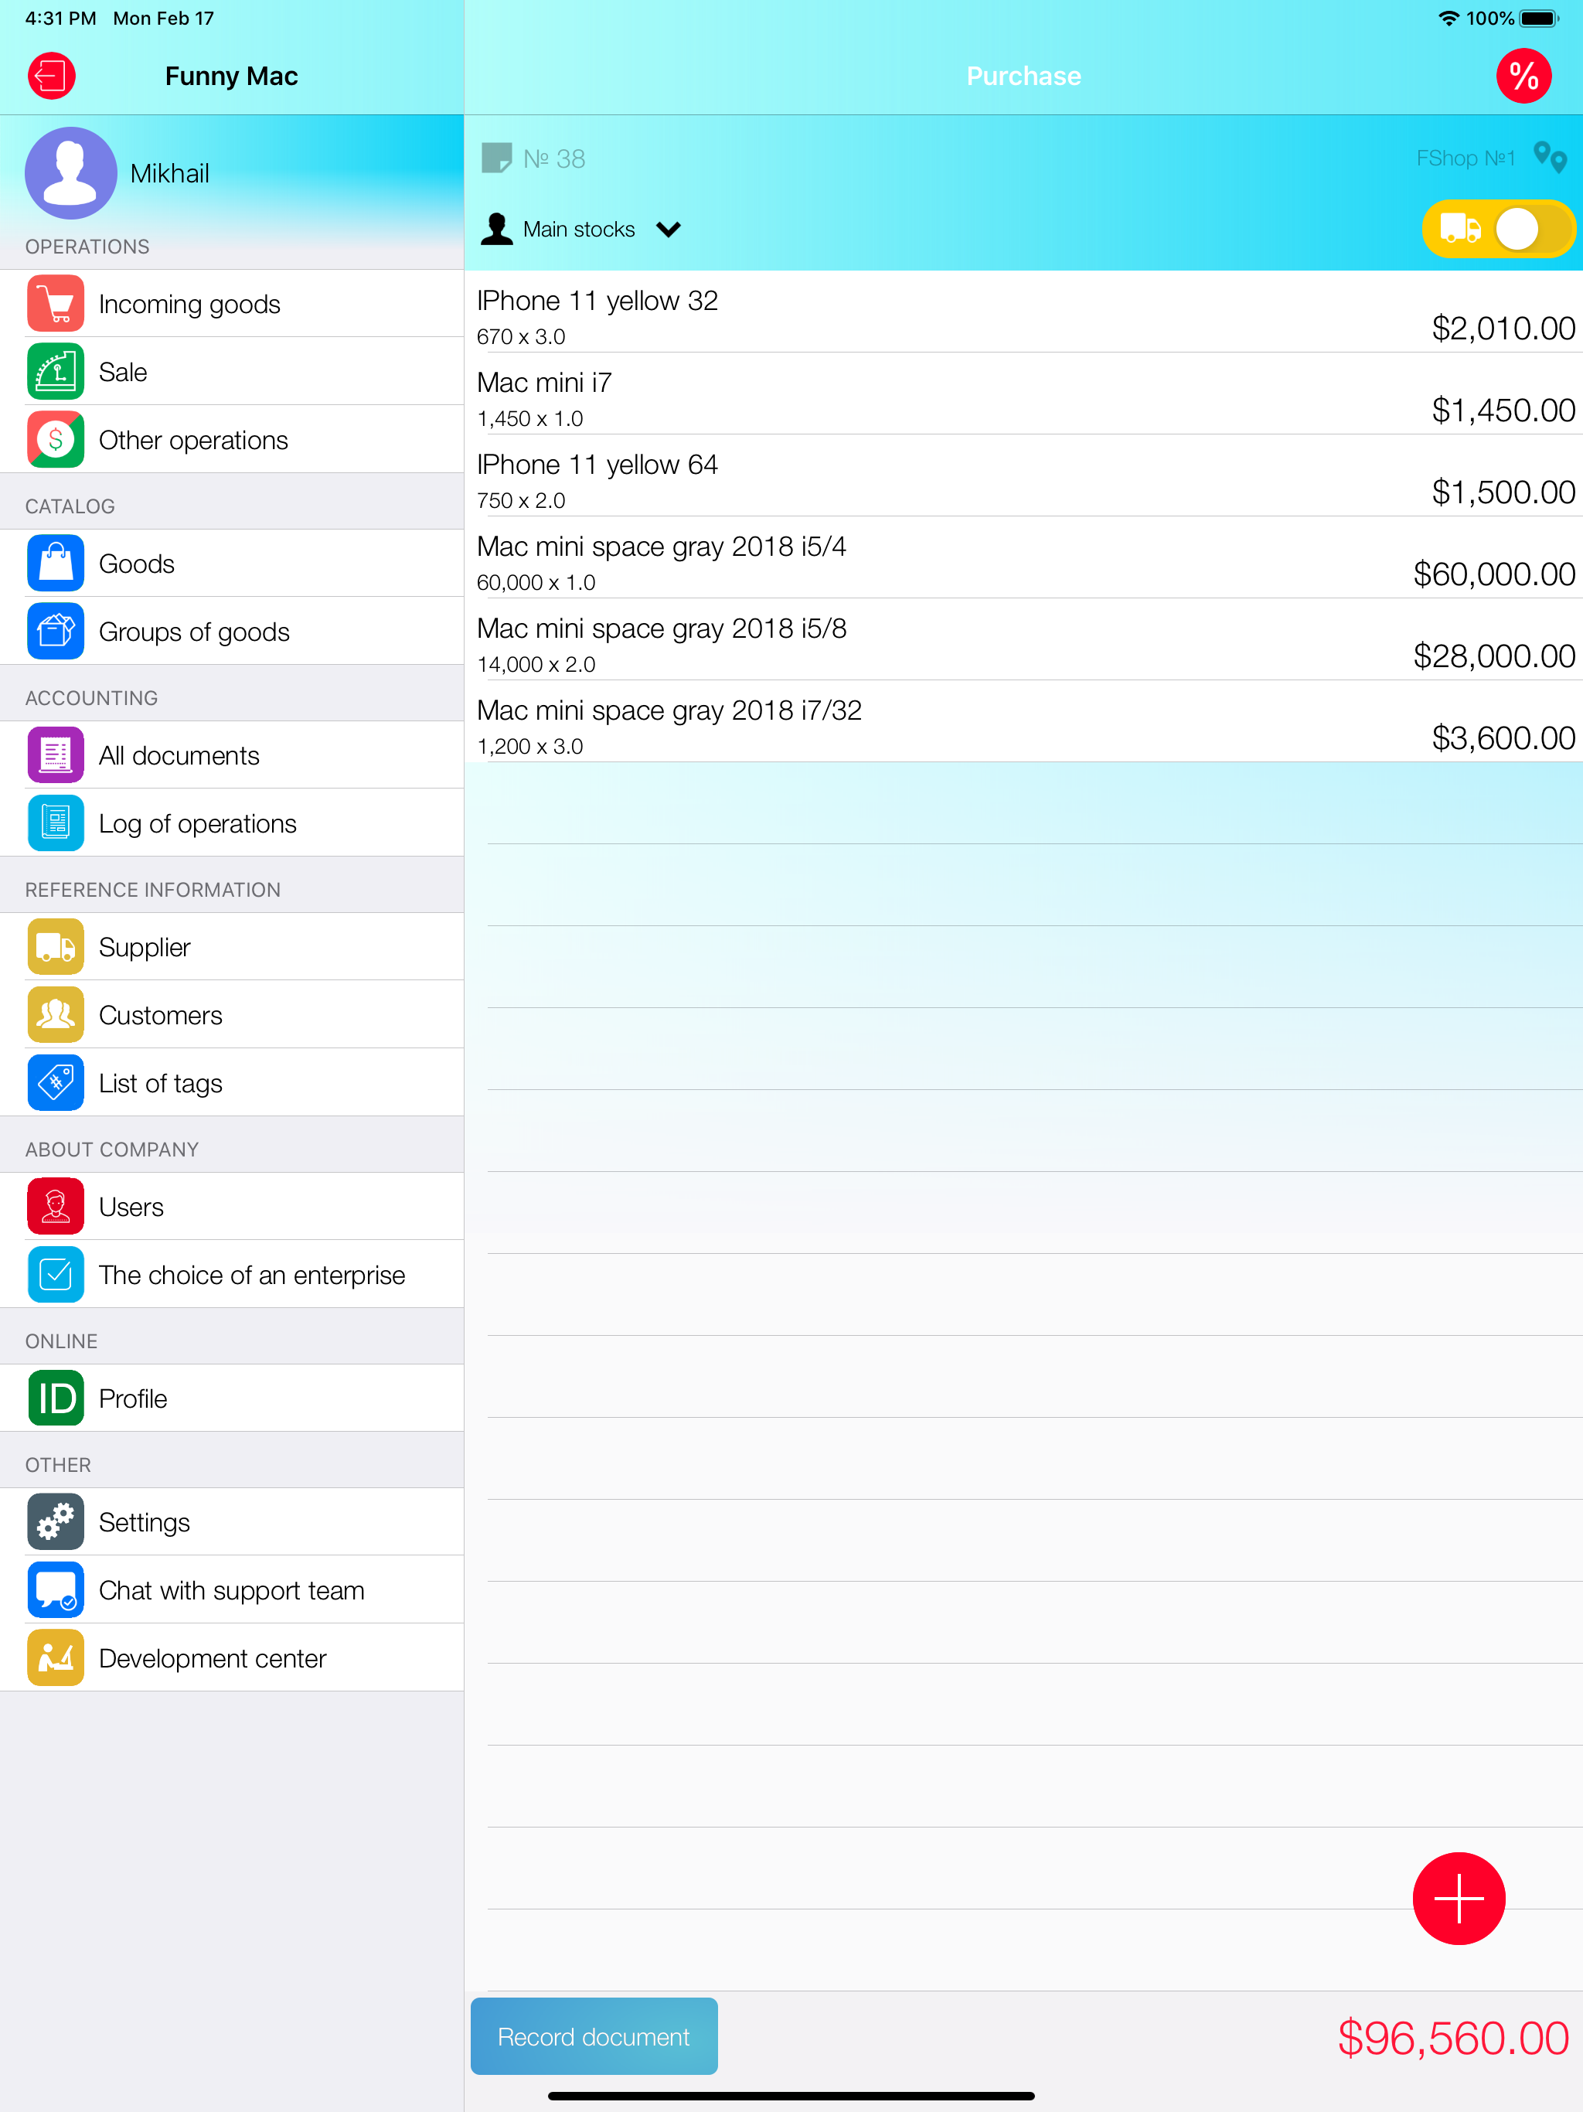
Task: Go to Log of operations
Action: [196, 823]
